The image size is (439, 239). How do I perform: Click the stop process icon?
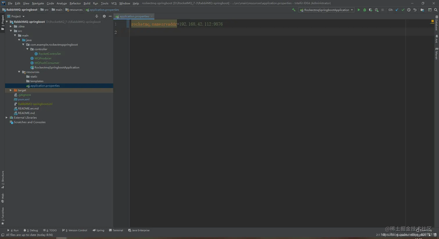[383, 10]
